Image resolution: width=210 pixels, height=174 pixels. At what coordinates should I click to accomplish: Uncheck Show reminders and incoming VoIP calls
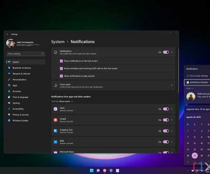click(61, 68)
